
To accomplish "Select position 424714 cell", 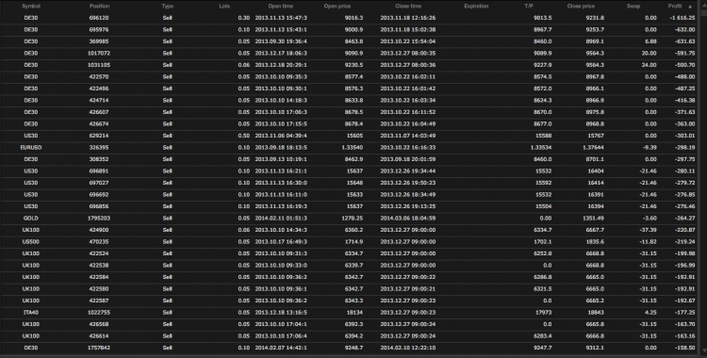I will point(99,100).
